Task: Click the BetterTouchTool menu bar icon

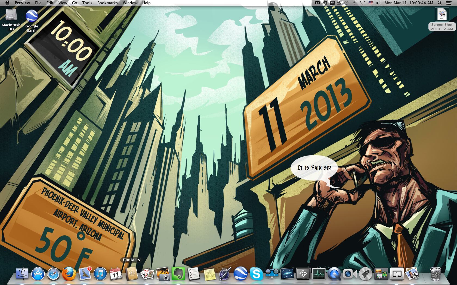Action: pyautogui.click(x=317, y=3)
